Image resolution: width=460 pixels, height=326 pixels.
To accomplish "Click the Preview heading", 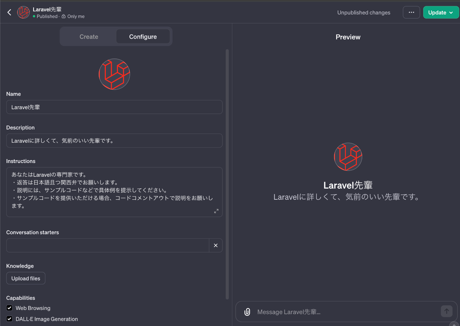I will (348, 37).
